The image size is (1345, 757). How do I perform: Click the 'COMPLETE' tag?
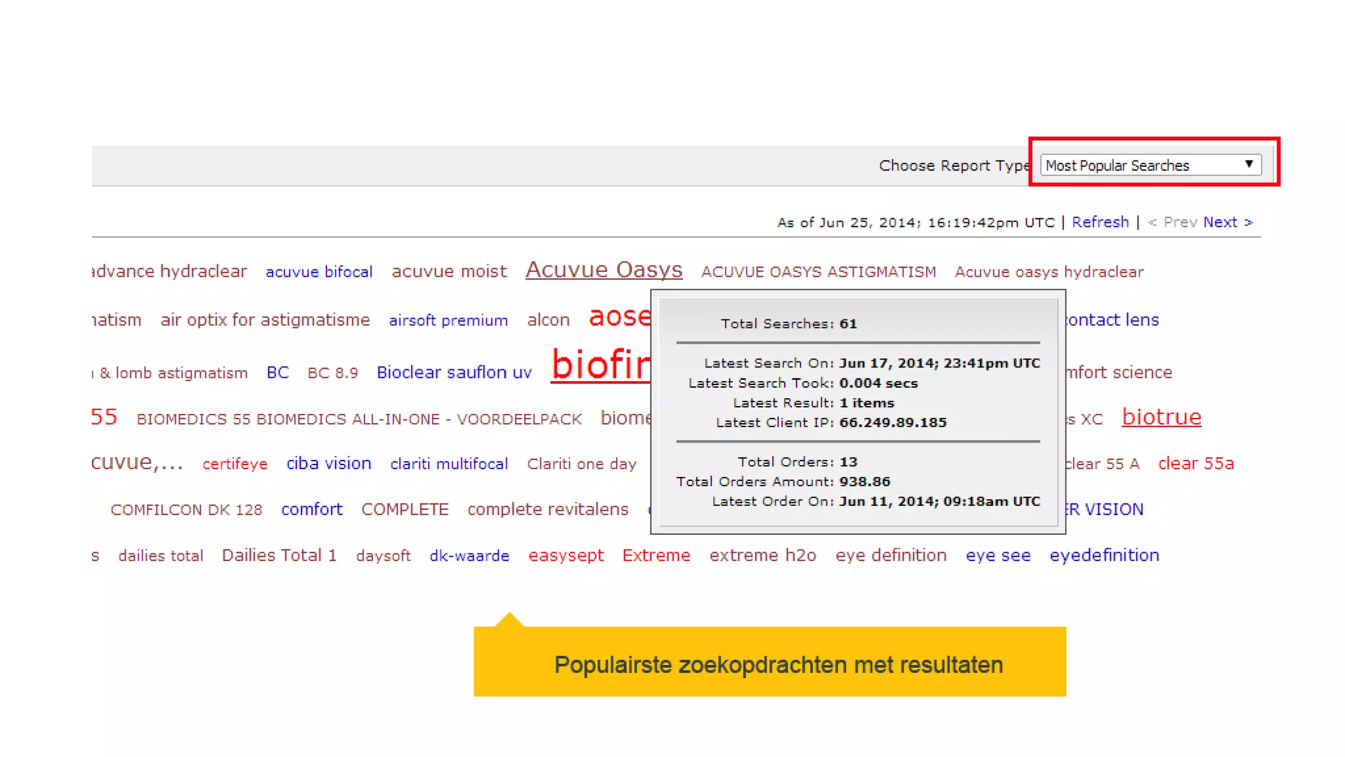[x=405, y=509]
